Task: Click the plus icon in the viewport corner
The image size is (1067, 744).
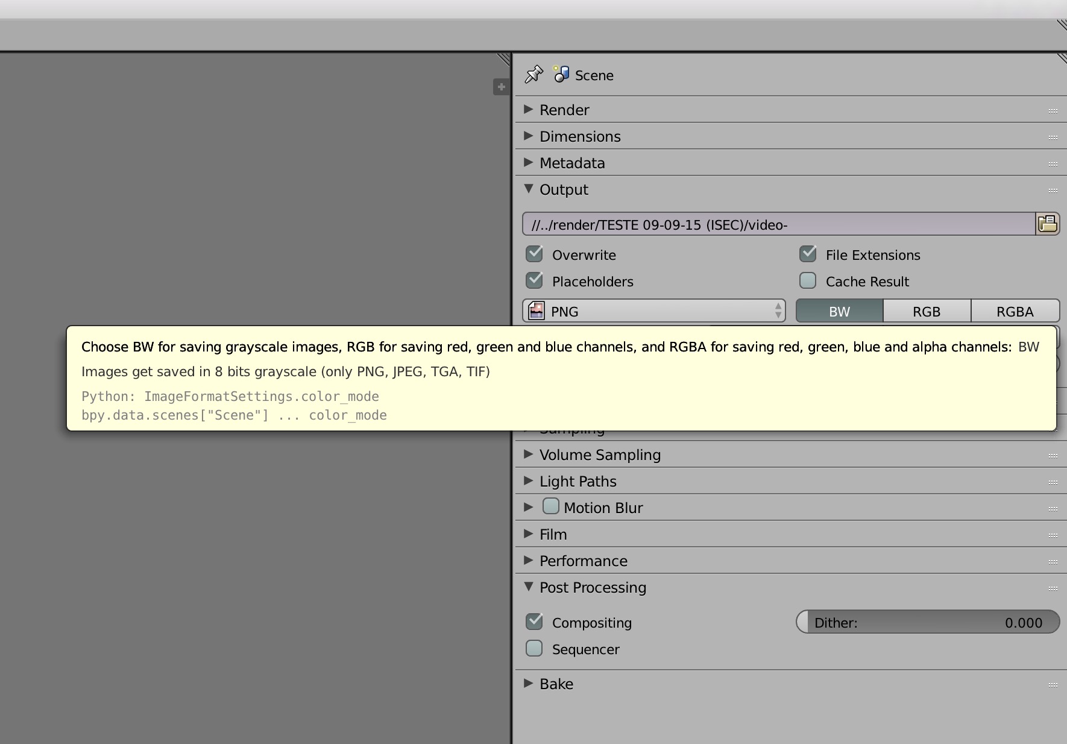Action: pyautogui.click(x=501, y=87)
